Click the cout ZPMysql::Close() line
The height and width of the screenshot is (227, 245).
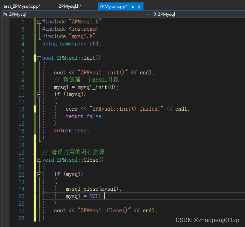click(x=105, y=211)
